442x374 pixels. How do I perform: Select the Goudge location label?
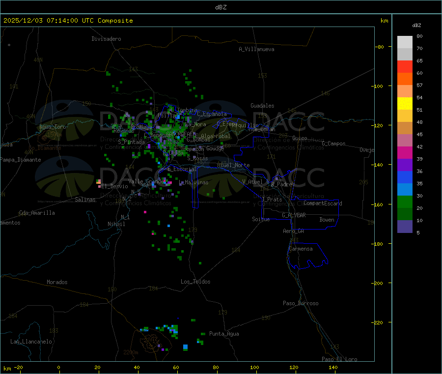click(216, 148)
